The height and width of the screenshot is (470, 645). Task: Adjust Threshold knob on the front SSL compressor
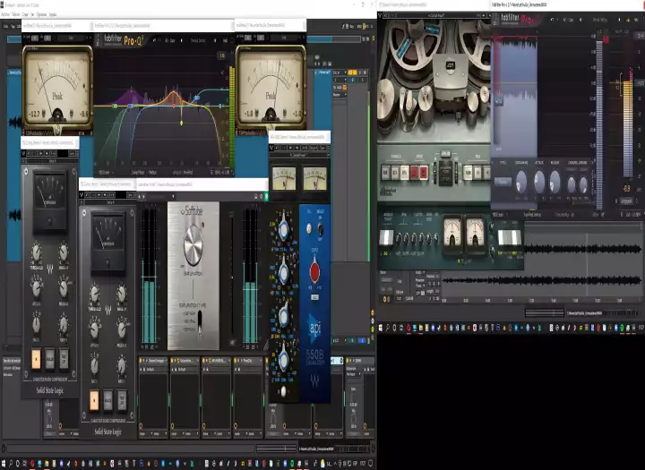point(95,294)
